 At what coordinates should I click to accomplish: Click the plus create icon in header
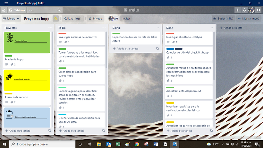(x=237, y=10)
